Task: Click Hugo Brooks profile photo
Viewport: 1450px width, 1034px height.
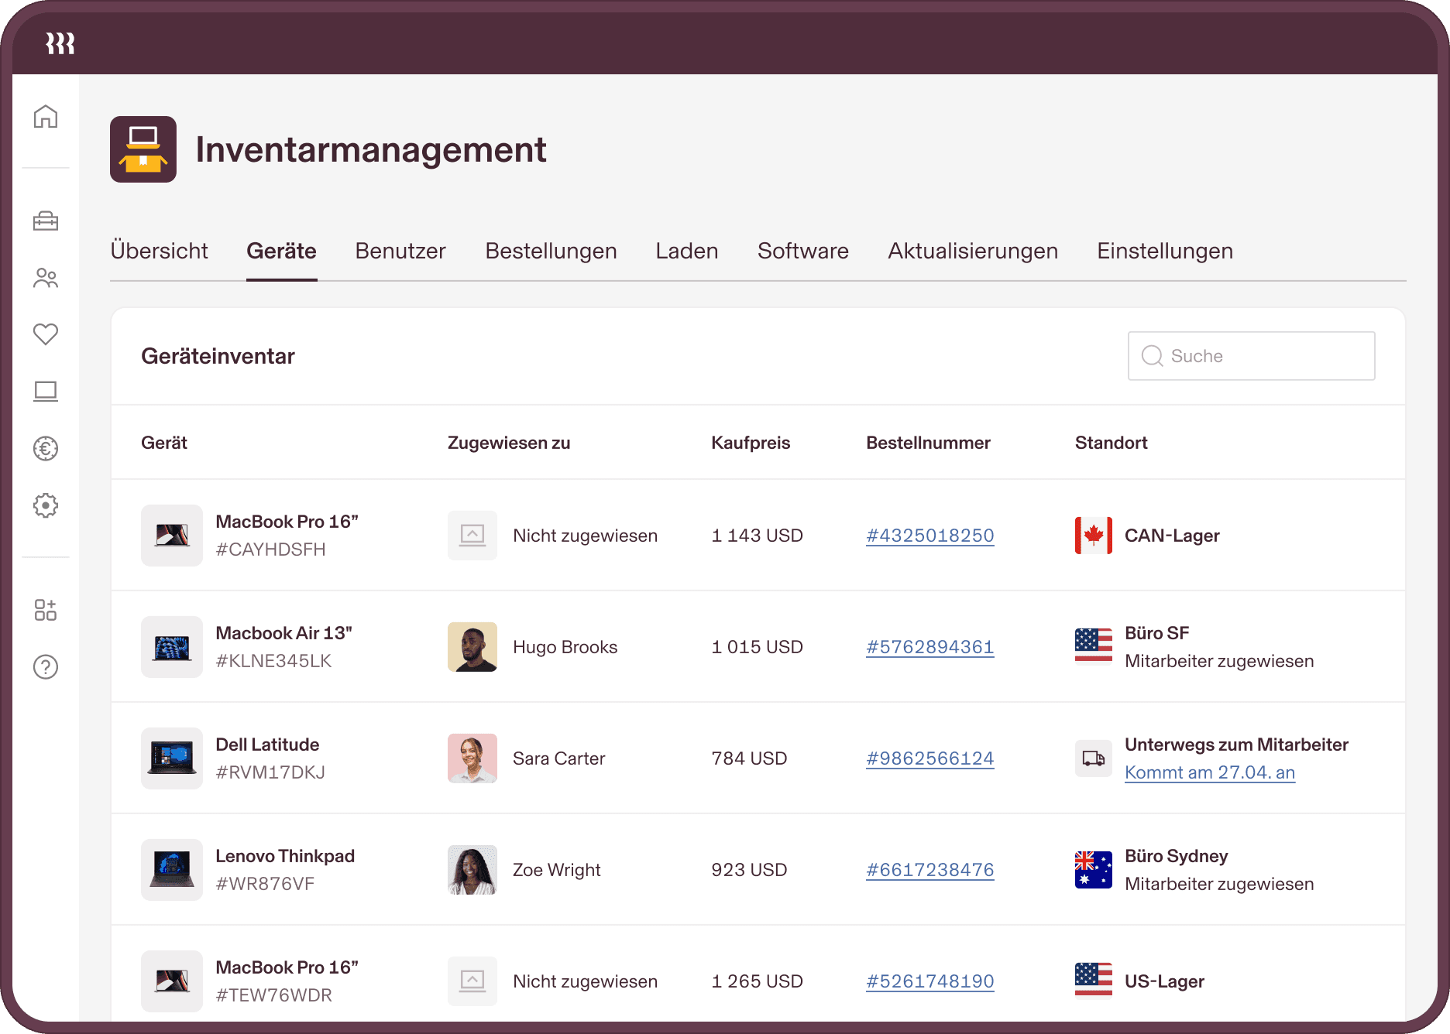Action: pyautogui.click(x=472, y=647)
